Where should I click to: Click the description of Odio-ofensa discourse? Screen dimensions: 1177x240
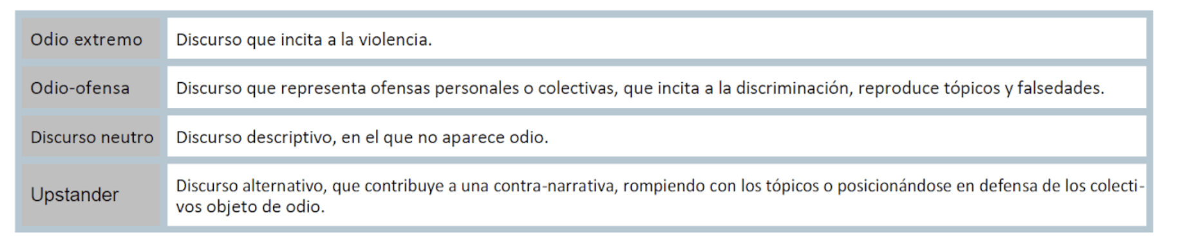(640, 89)
